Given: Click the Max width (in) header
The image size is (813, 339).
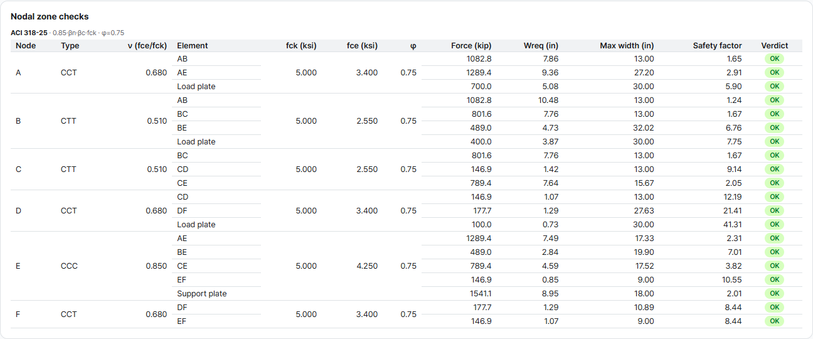Looking at the screenshot, I should [627, 45].
